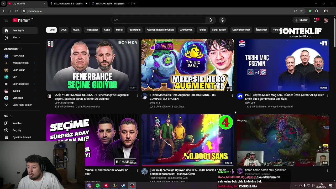
Task: Expand the Abonelikler section chevron
Action: click(x=21, y=49)
